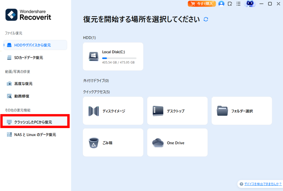
Task: Open the ごみ箱 recycle bin card
Action: click(x=113, y=142)
